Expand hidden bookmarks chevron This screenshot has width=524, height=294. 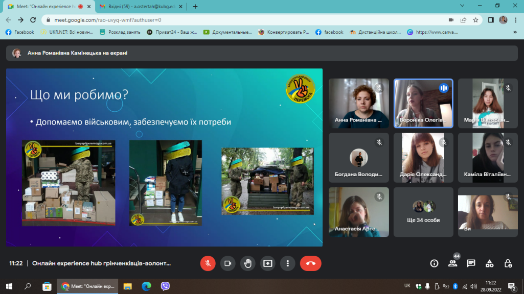515,32
